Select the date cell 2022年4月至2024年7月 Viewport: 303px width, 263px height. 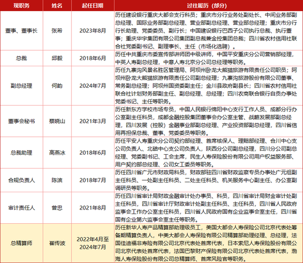pos(93,243)
